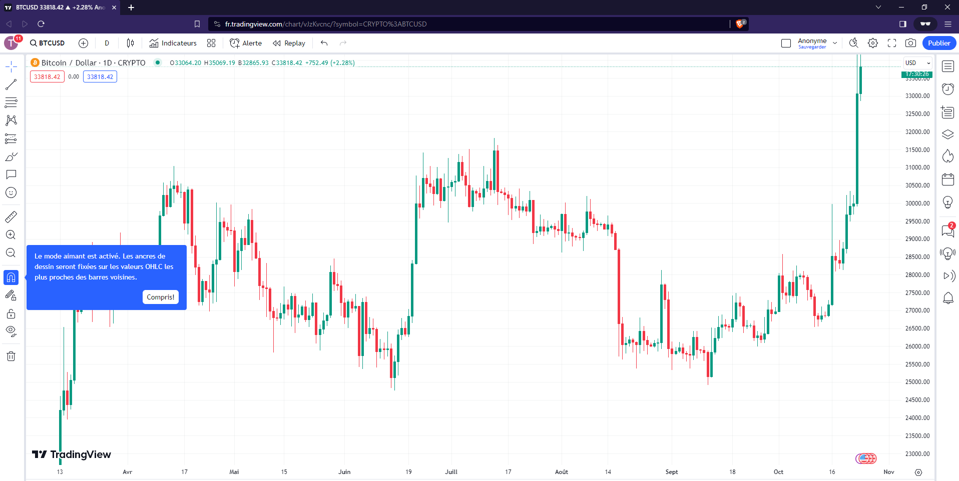959x481 pixels.
Task: Open the BTCUSD symbol search
Action: (x=48, y=43)
